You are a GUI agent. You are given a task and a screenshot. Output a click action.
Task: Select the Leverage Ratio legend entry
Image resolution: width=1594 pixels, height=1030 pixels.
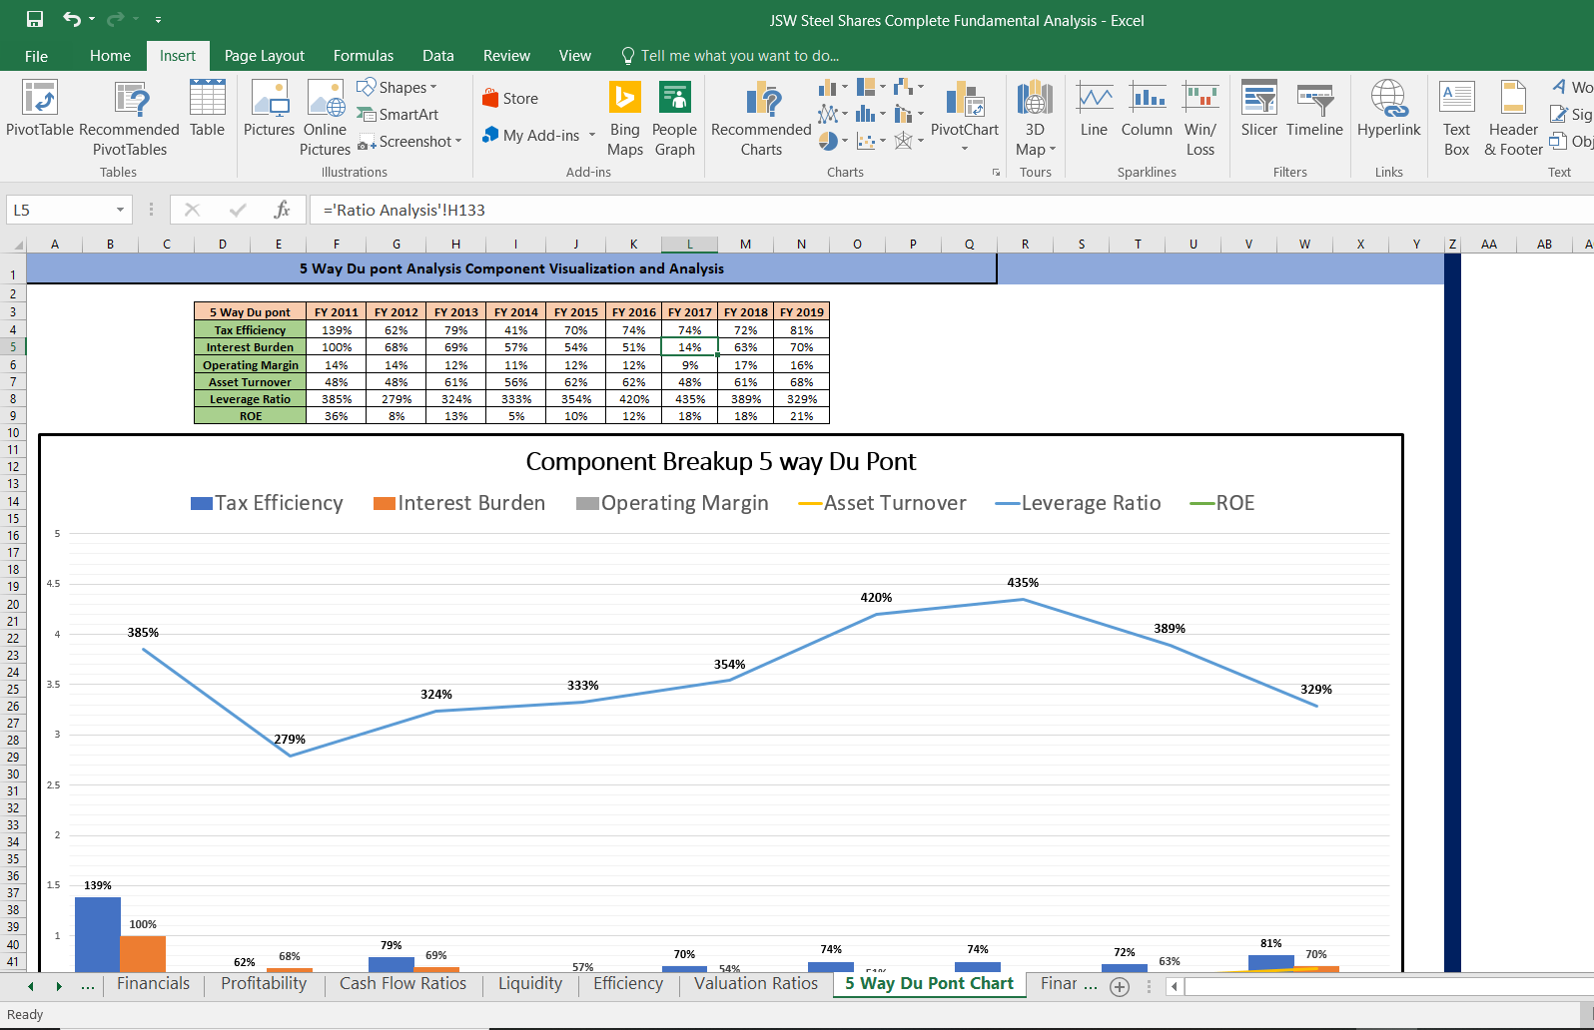[x=1079, y=503]
